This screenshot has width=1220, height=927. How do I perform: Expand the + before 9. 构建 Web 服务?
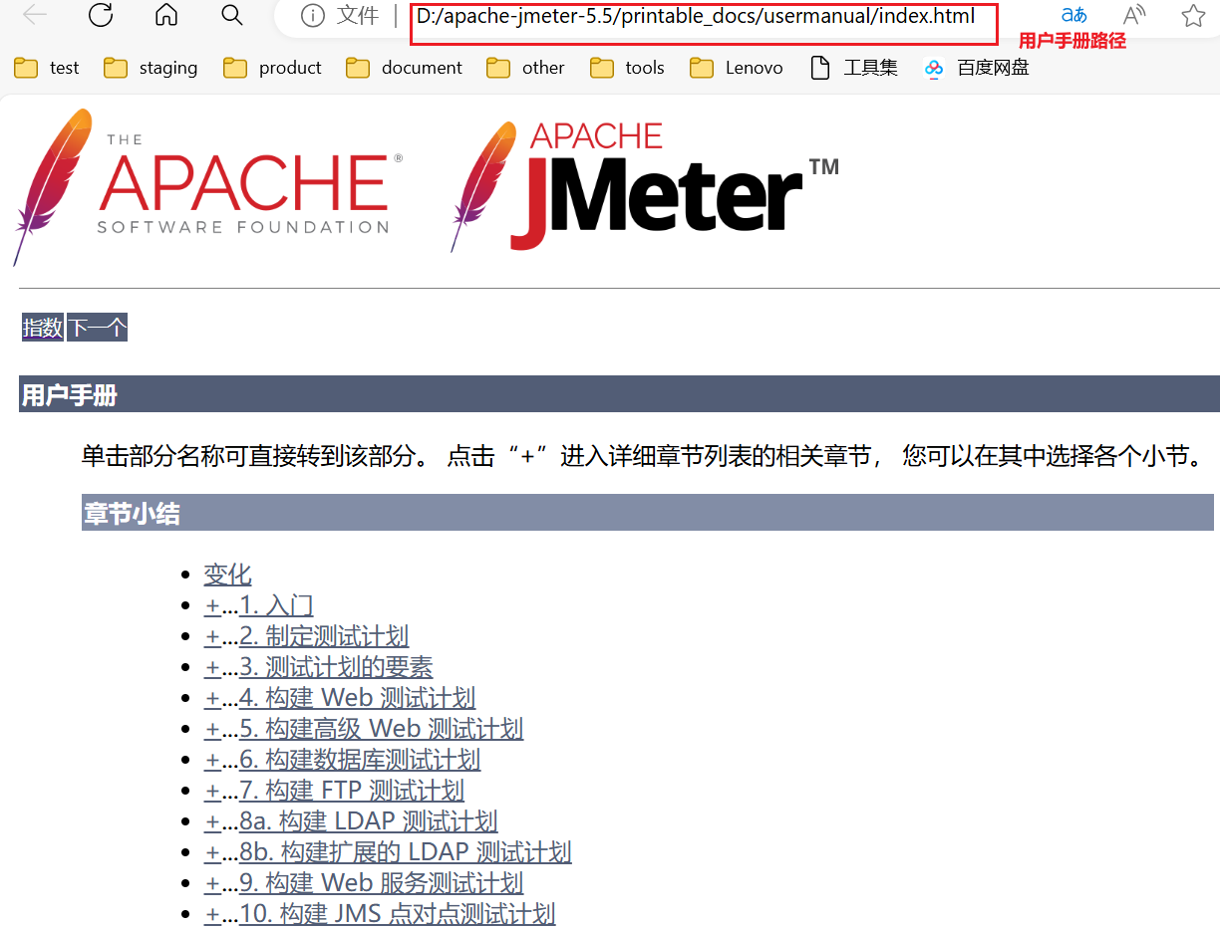pyautogui.click(x=212, y=883)
